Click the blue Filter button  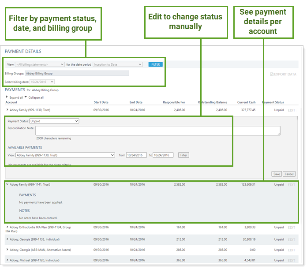coord(155,64)
